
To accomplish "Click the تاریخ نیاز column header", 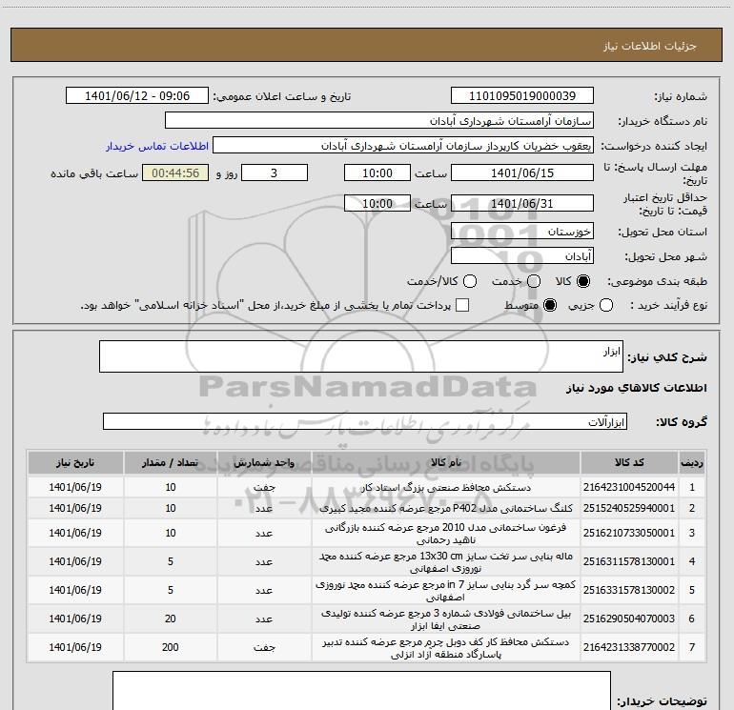I will coord(75,463).
